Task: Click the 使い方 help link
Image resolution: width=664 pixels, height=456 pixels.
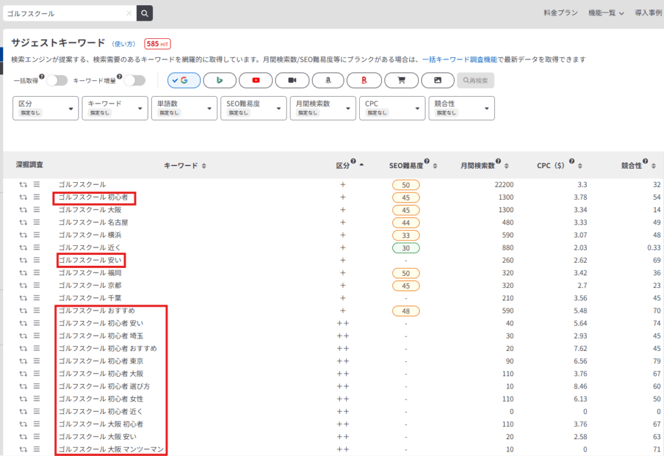Action: 124,44
